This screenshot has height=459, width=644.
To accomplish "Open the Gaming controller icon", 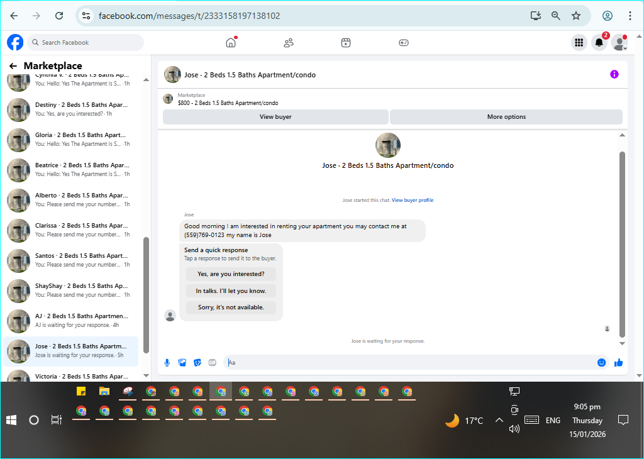I will [404, 43].
